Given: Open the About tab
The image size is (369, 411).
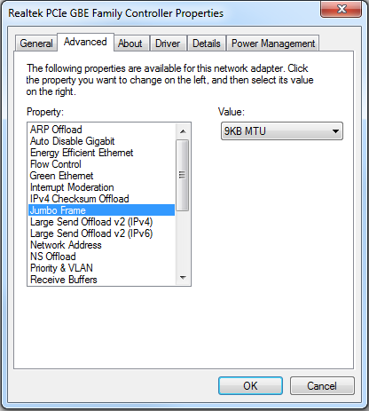Looking at the screenshot, I should point(130,43).
